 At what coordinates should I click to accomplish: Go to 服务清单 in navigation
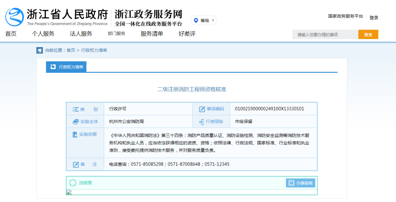[x=152, y=34]
